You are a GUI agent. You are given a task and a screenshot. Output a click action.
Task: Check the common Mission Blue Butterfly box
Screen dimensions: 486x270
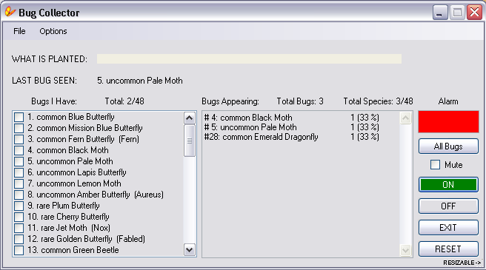click(19, 128)
